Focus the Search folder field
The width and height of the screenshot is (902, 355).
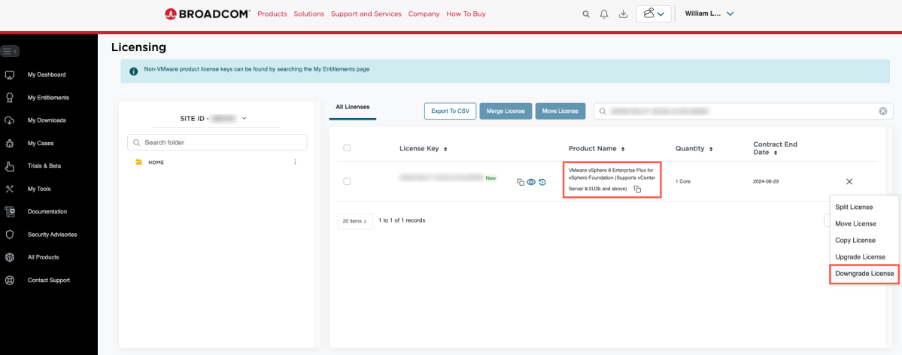[x=217, y=142]
